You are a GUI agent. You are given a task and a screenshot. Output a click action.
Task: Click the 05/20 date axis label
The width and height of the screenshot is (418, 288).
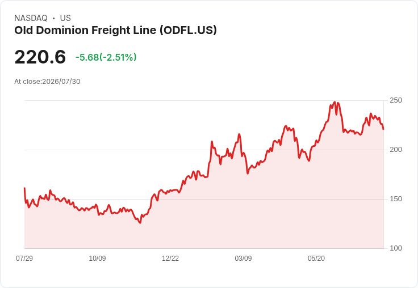pos(316,258)
